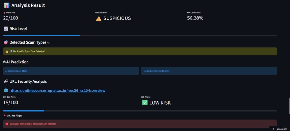Viewport: 290px width, 131px height.
Task: Click the 29/100 risk score value
Action: click(x=10, y=18)
